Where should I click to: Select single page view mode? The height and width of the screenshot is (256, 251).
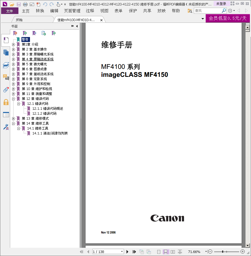(x=159, y=252)
